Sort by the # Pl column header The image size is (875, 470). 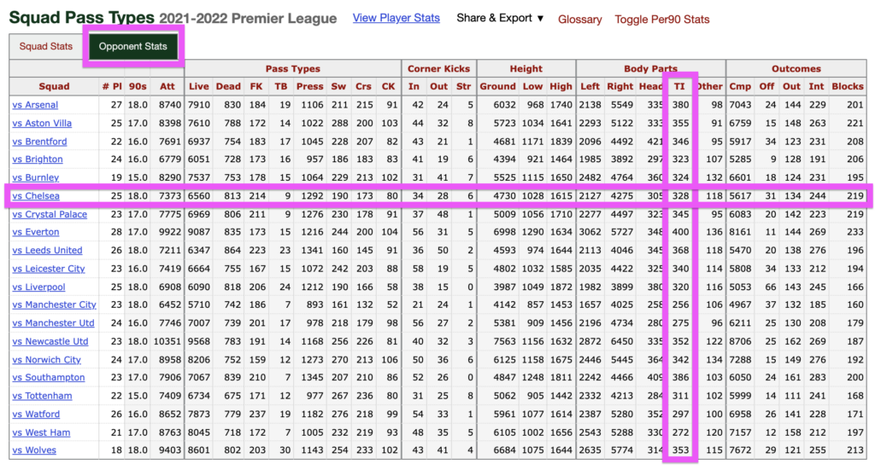point(112,86)
